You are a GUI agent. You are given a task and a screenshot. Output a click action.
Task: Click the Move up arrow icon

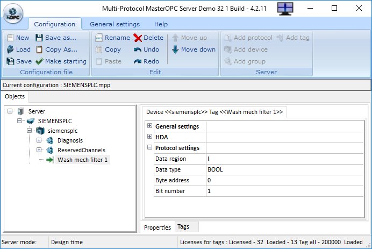(175, 38)
